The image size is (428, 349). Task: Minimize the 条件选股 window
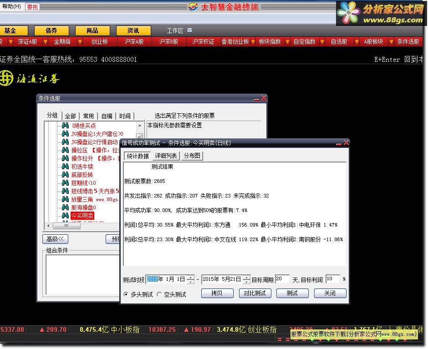[256, 100]
